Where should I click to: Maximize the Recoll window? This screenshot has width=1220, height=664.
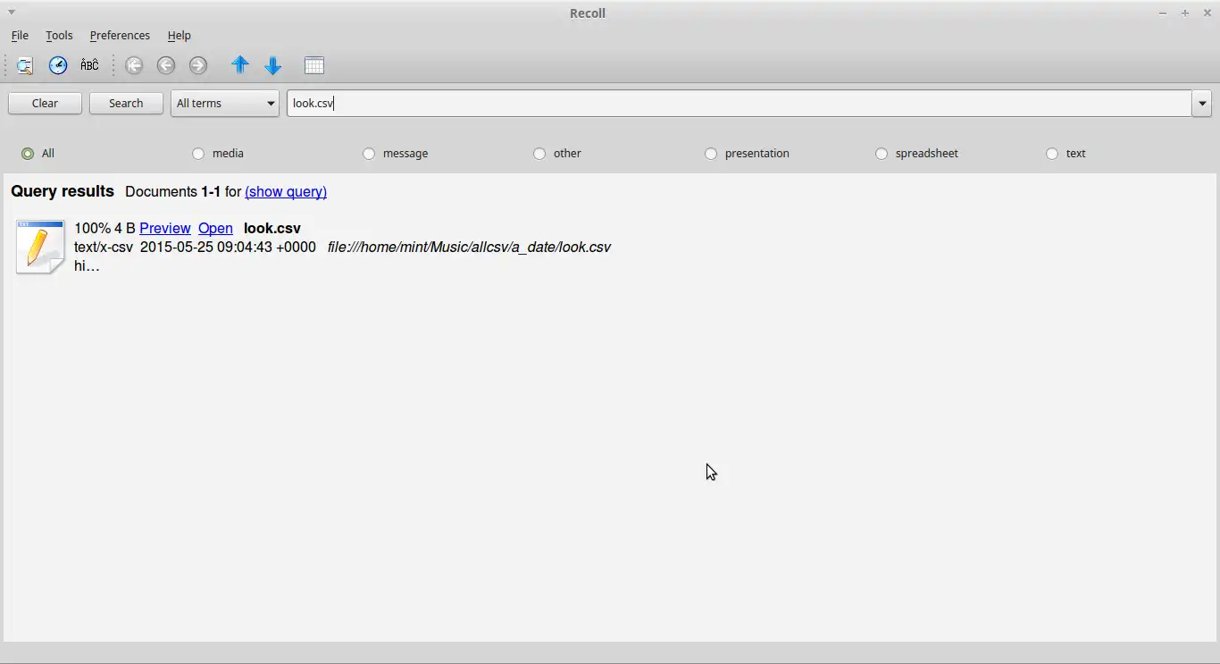[x=1185, y=13]
